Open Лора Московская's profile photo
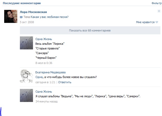This screenshot has height=116, width=162. pos(11,16)
